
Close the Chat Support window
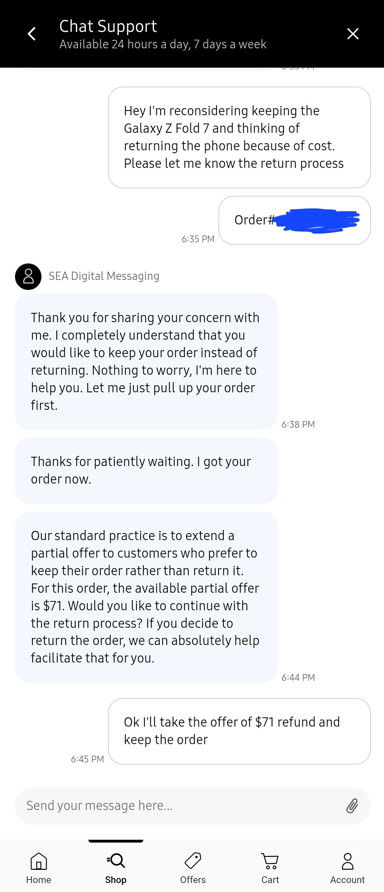click(353, 34)
